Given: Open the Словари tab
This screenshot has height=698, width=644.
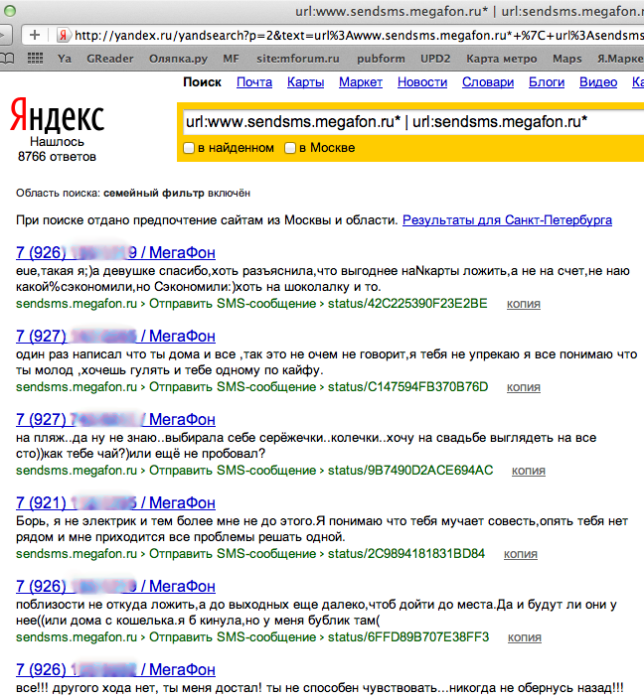Looking at the screenshot, I should tap(488, 82).
